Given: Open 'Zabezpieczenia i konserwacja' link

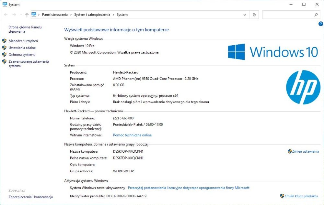Looking at the screenshot, I should click(x=30, y=197).
